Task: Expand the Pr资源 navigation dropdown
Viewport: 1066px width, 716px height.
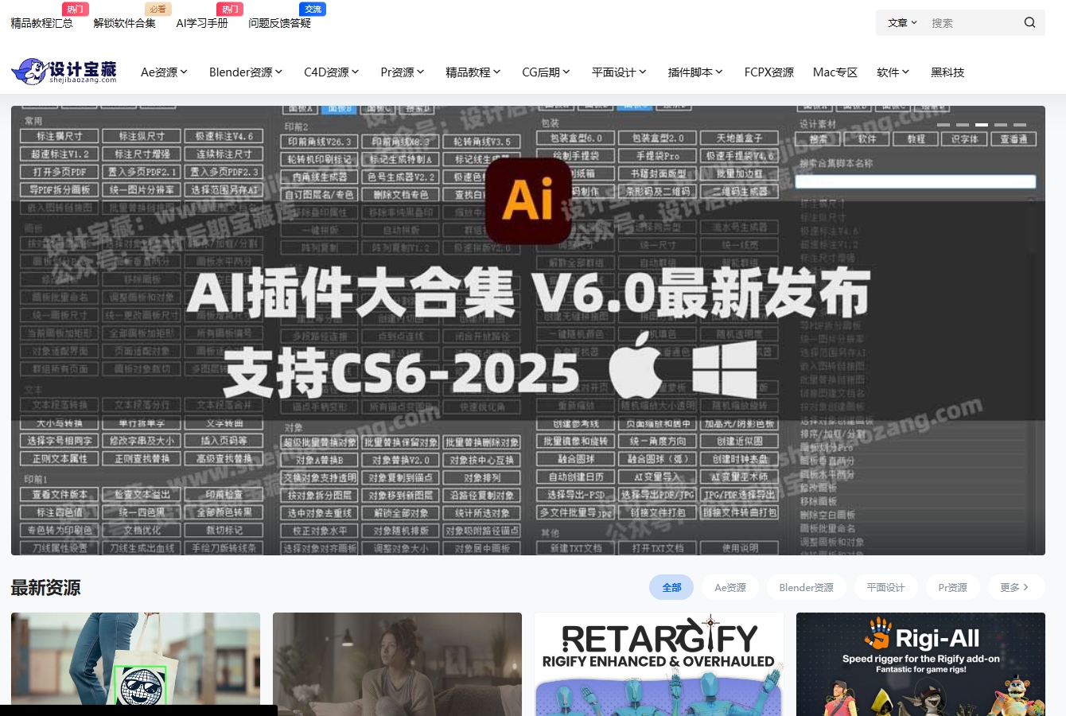Action: pos(401,72)
